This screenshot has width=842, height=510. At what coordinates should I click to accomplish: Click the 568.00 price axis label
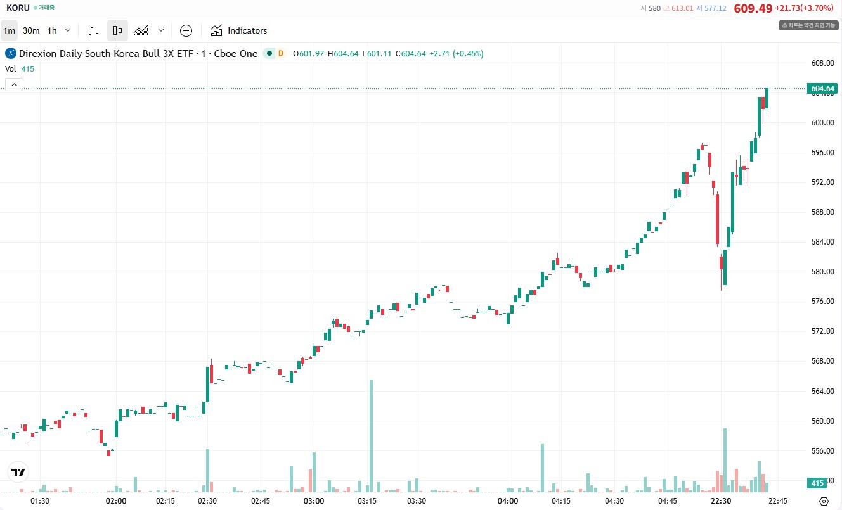pyautogui.click(x=822, y=361)
